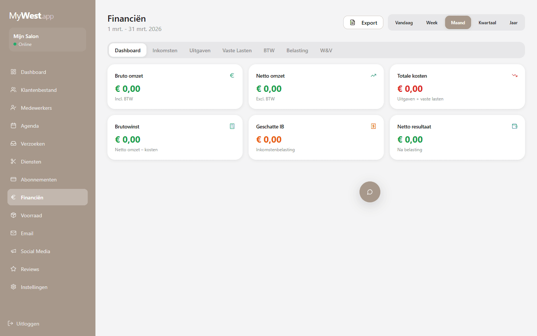Click the Mijn Salon profile card
This screenshot has width=537, height=336.
(x=47, y=39)
